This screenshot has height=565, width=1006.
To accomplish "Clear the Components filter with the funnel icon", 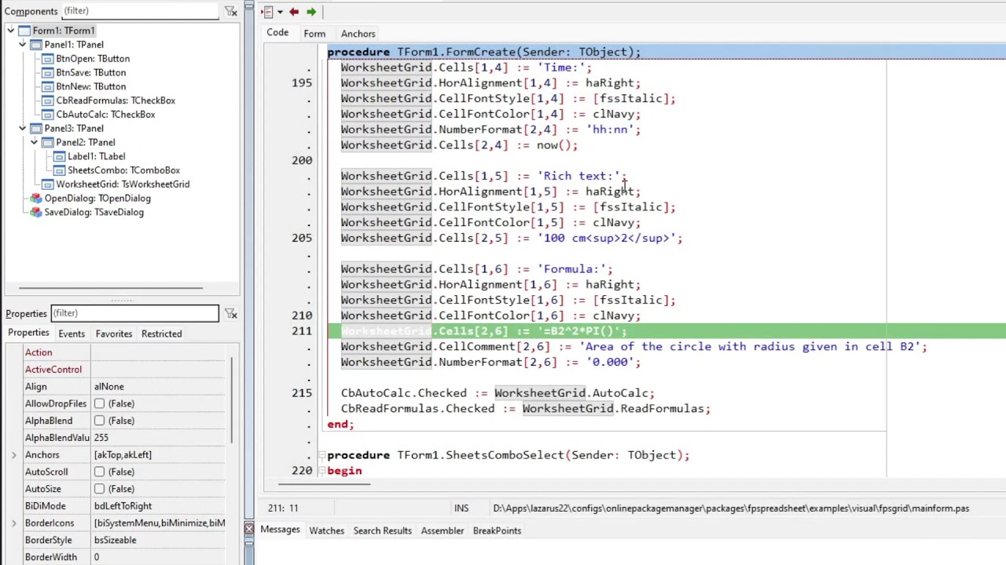I will (x=231, y=11).
